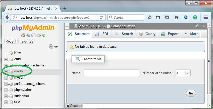213x109 pixels.
Task: Expand the performance_schema node
Action: point(6,84)
